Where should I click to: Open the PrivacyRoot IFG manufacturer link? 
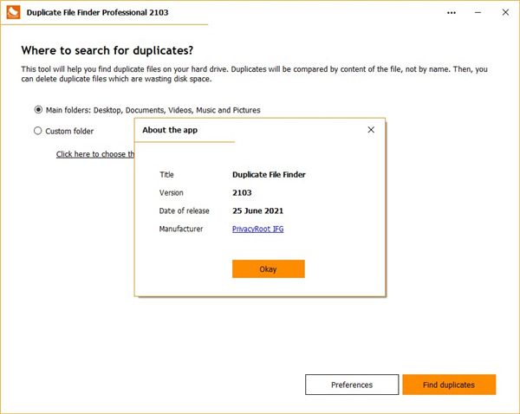coord(257,229)
